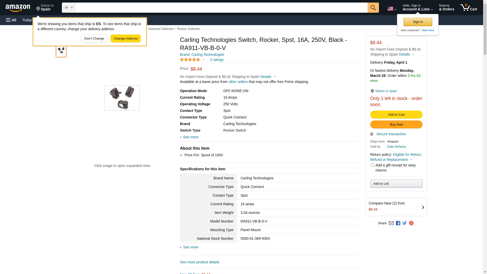487x274 pixels.
Task: Open the All hamburger menu
Action: 11,20
